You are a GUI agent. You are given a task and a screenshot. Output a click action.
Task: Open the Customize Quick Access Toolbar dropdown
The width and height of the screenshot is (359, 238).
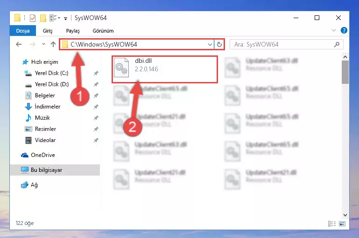point(65,18)
